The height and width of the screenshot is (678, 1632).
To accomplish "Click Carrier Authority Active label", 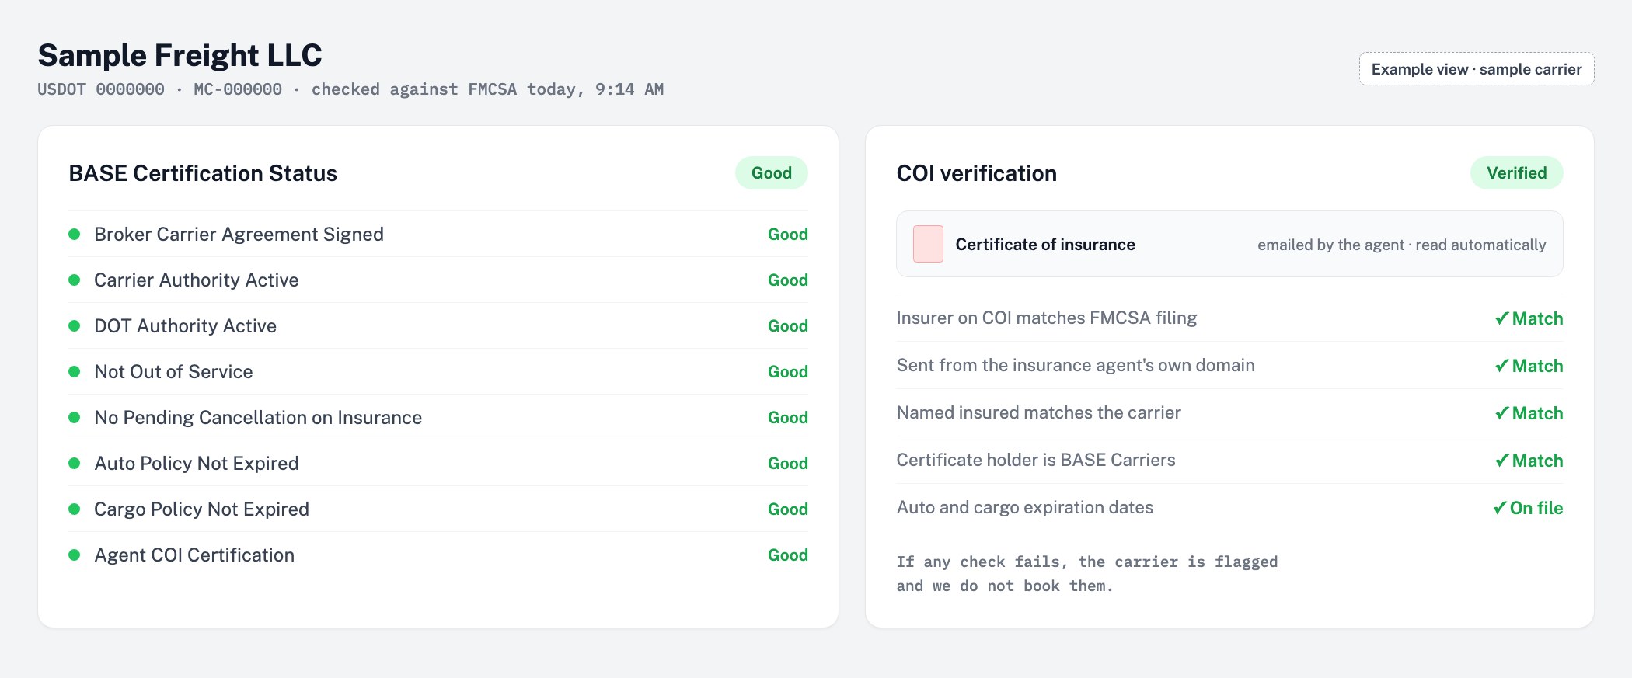I will [197, 280].
